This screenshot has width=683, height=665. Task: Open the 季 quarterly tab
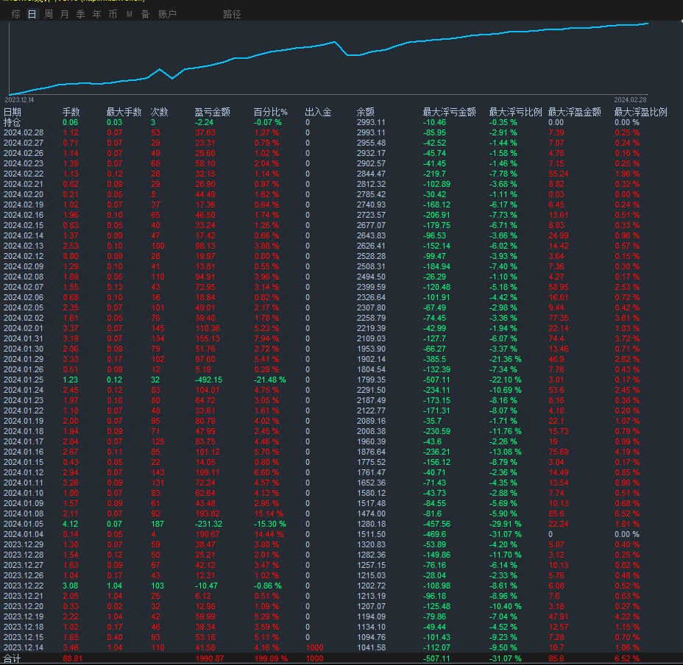pyautogui.click(x=81, y=15)
